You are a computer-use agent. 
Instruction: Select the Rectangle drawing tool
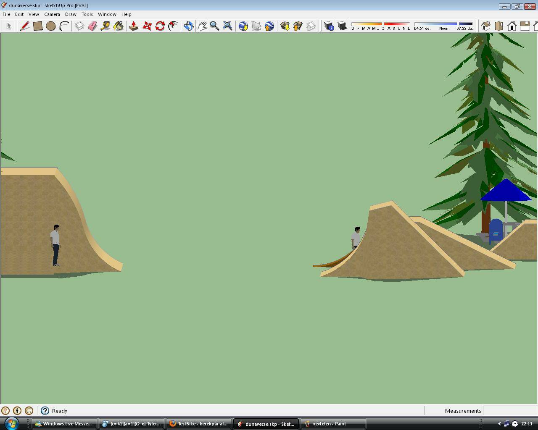37,26
